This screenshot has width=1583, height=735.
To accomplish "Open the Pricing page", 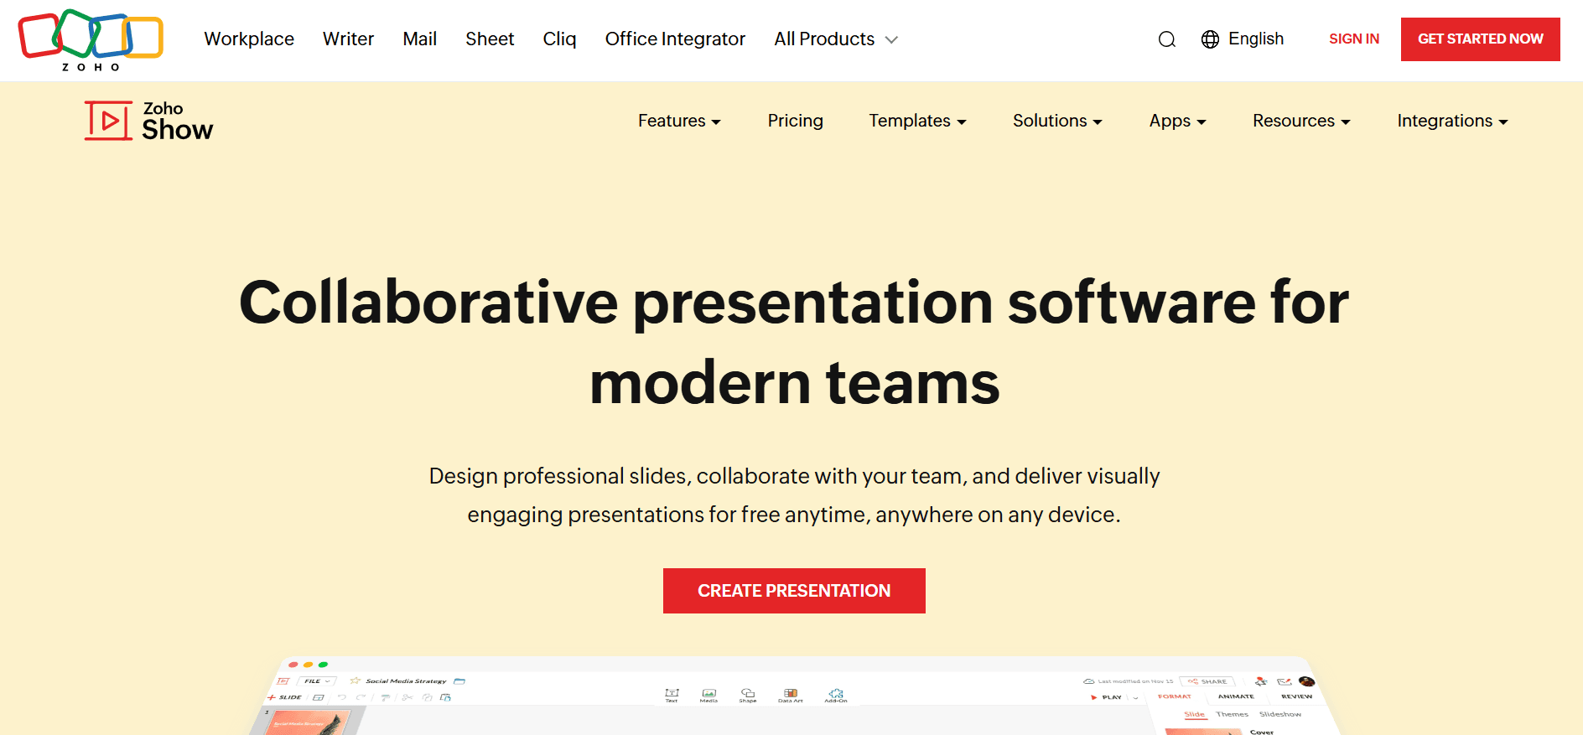I will [795, 121].
